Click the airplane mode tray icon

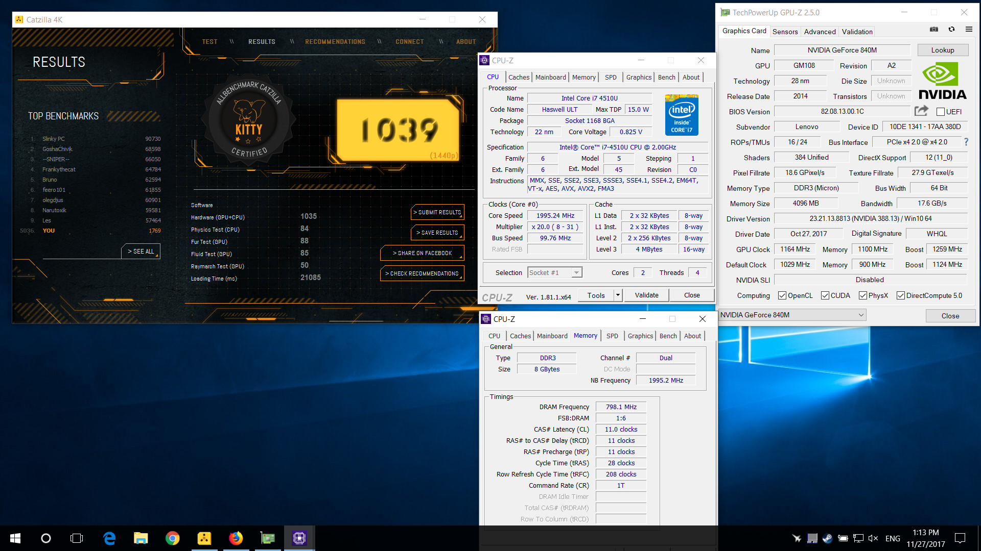click(x=797, y=538)
